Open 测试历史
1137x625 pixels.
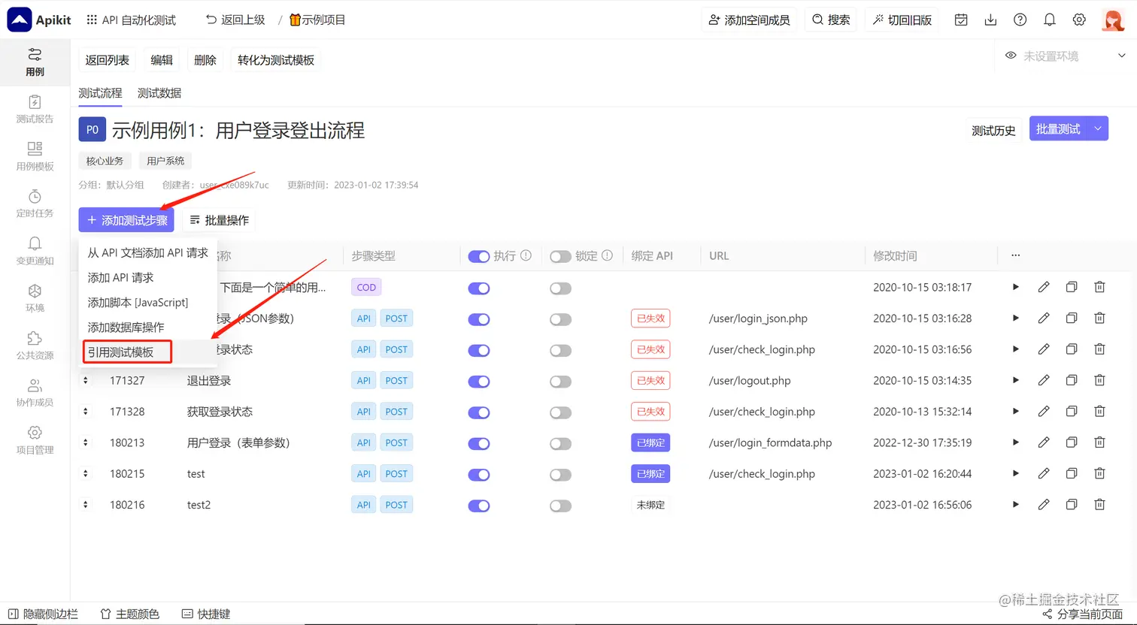click(x=993, y=130)
